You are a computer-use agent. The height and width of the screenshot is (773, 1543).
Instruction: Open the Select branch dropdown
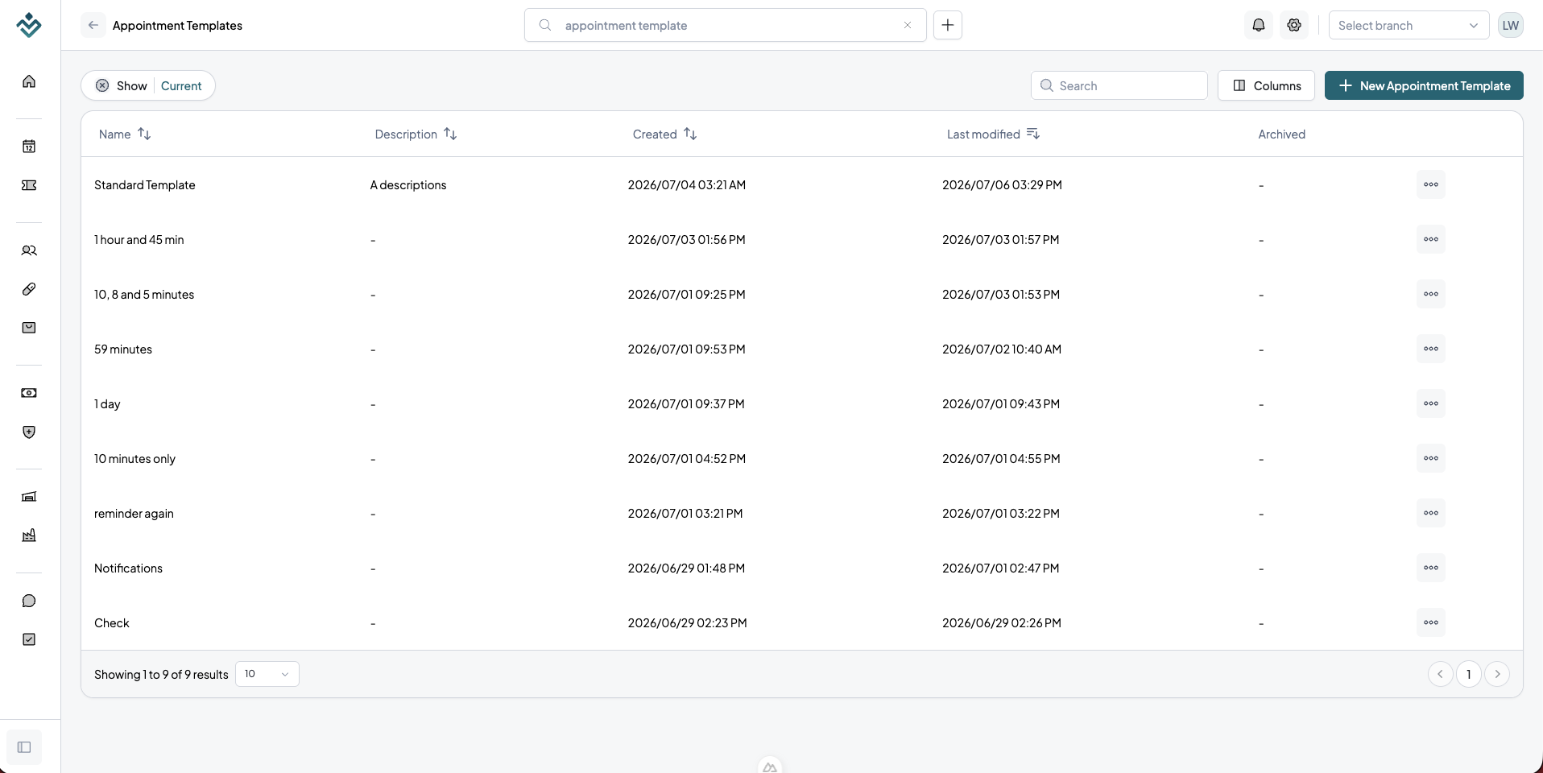[1409, 25]
